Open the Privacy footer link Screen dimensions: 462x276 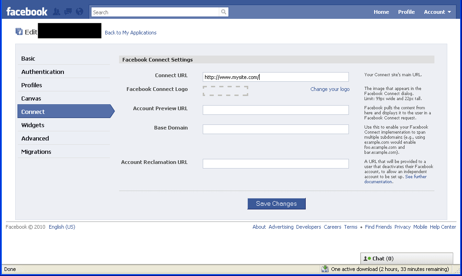point(403,227)
